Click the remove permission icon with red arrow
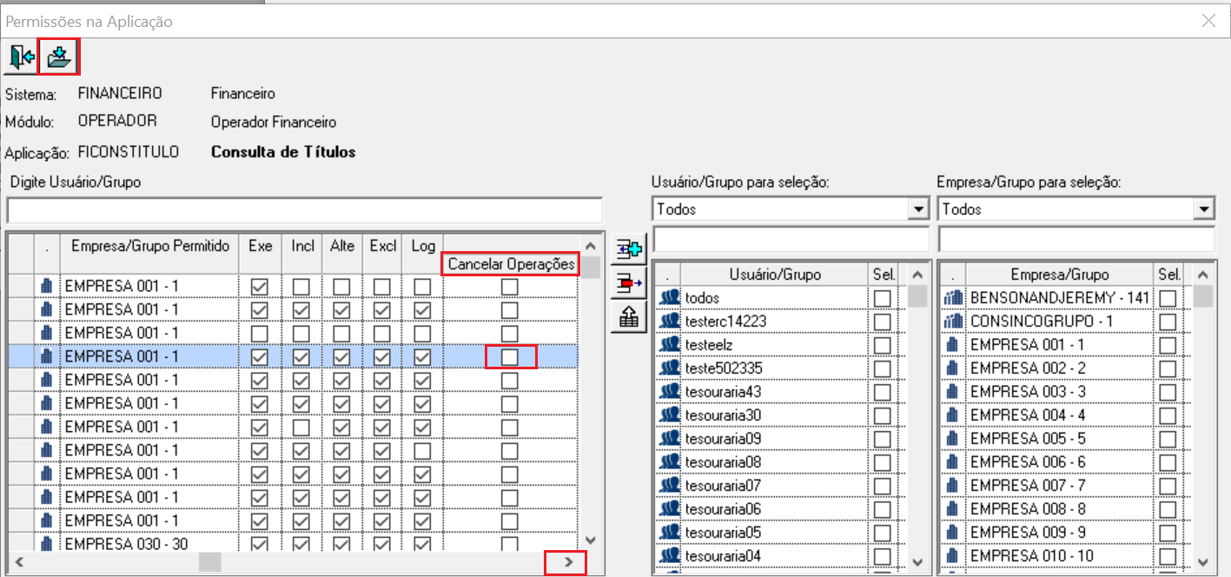Screen dimensions: 1231x577 point(629,283)
